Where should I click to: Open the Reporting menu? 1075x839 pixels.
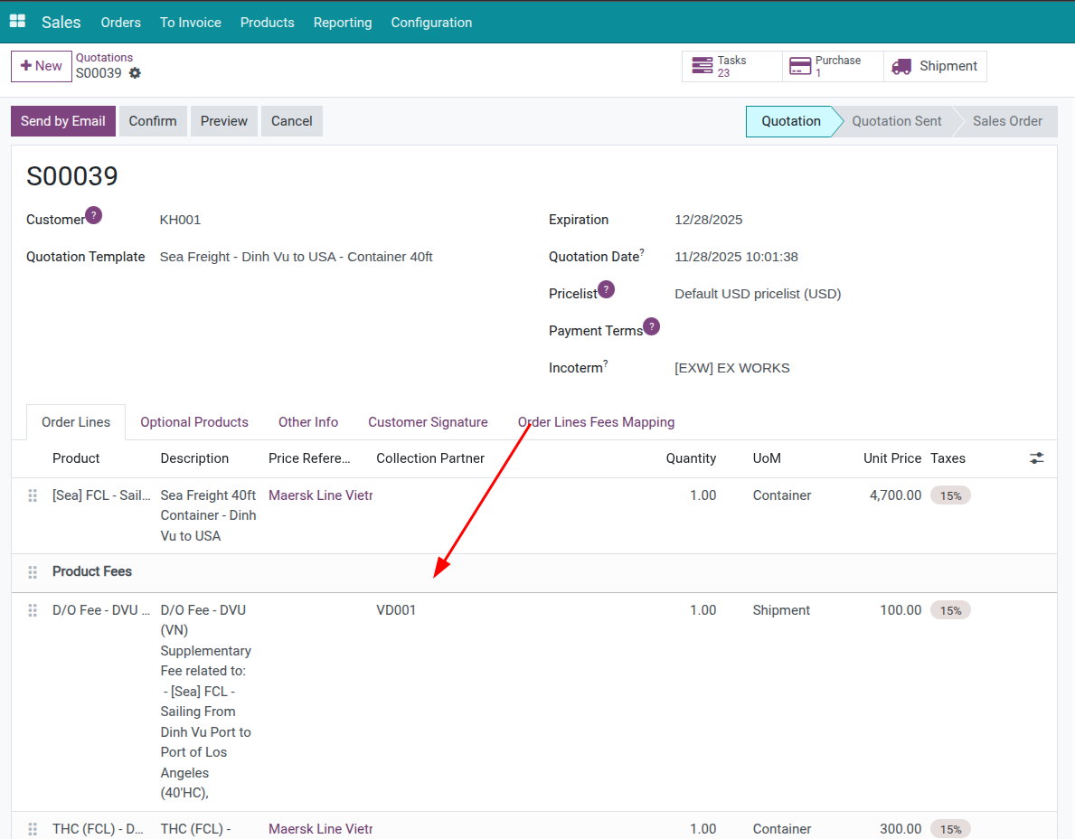click(343, 23)
